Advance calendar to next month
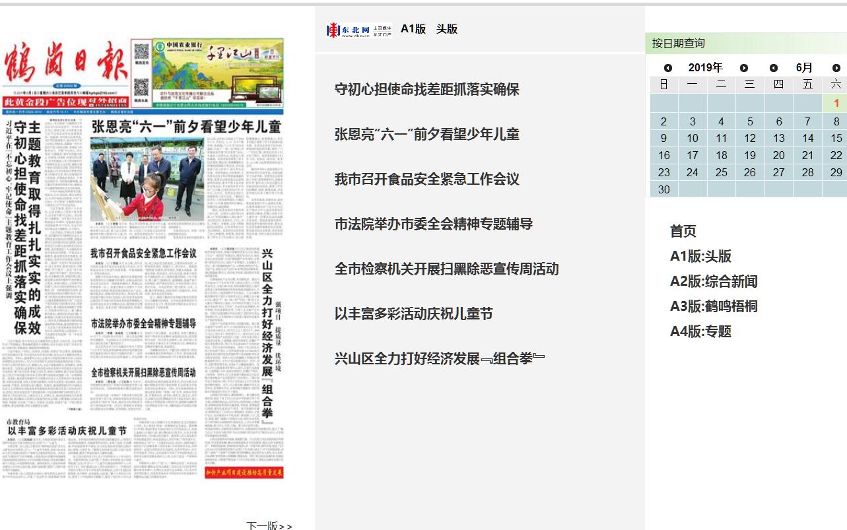The image size is (847, 530). click(836, 68)
